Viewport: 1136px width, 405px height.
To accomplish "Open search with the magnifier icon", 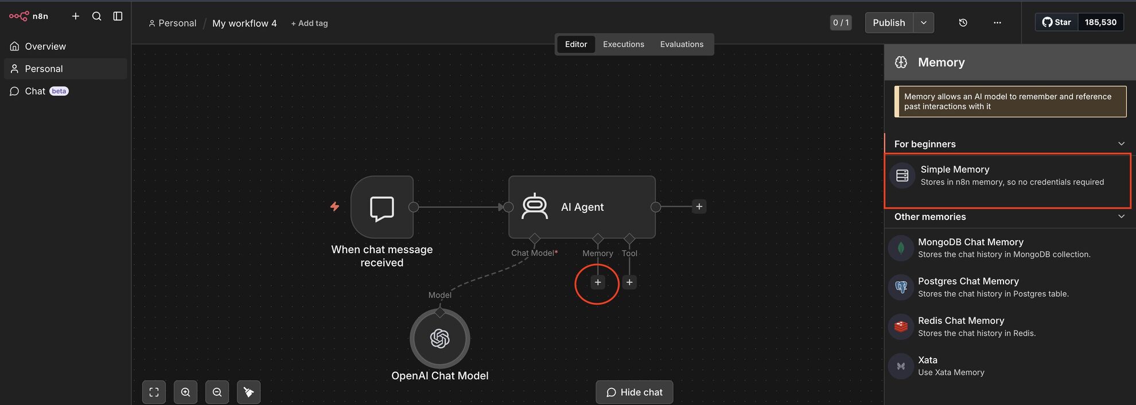I will click(97, 16).
